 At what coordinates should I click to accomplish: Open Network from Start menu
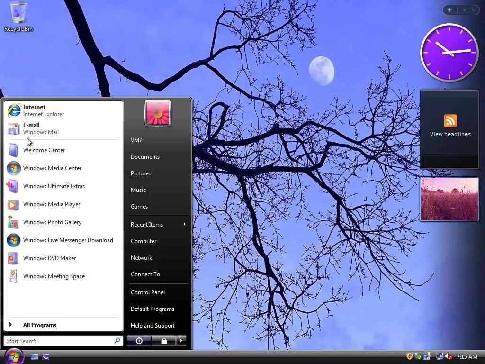[x=158, y=257]
